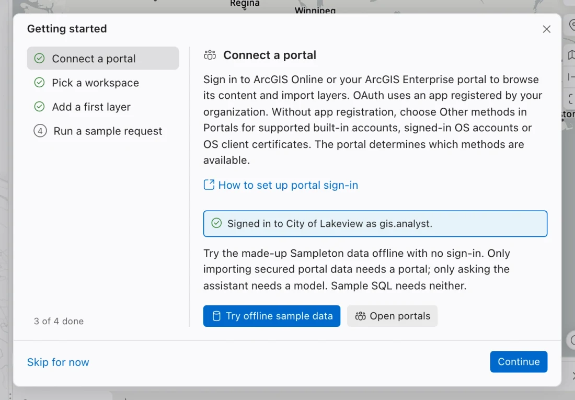Click the 3 of 4 done progress text
Screen dimensions: 575x400
[x=59, y=321]
